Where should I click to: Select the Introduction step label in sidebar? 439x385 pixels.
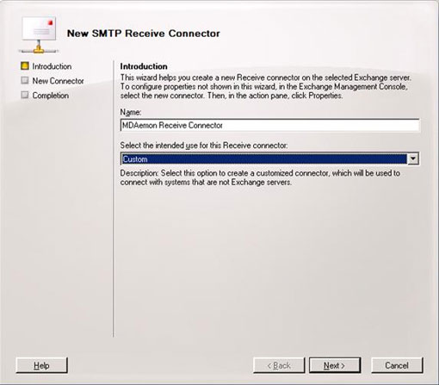pos(52,66)
